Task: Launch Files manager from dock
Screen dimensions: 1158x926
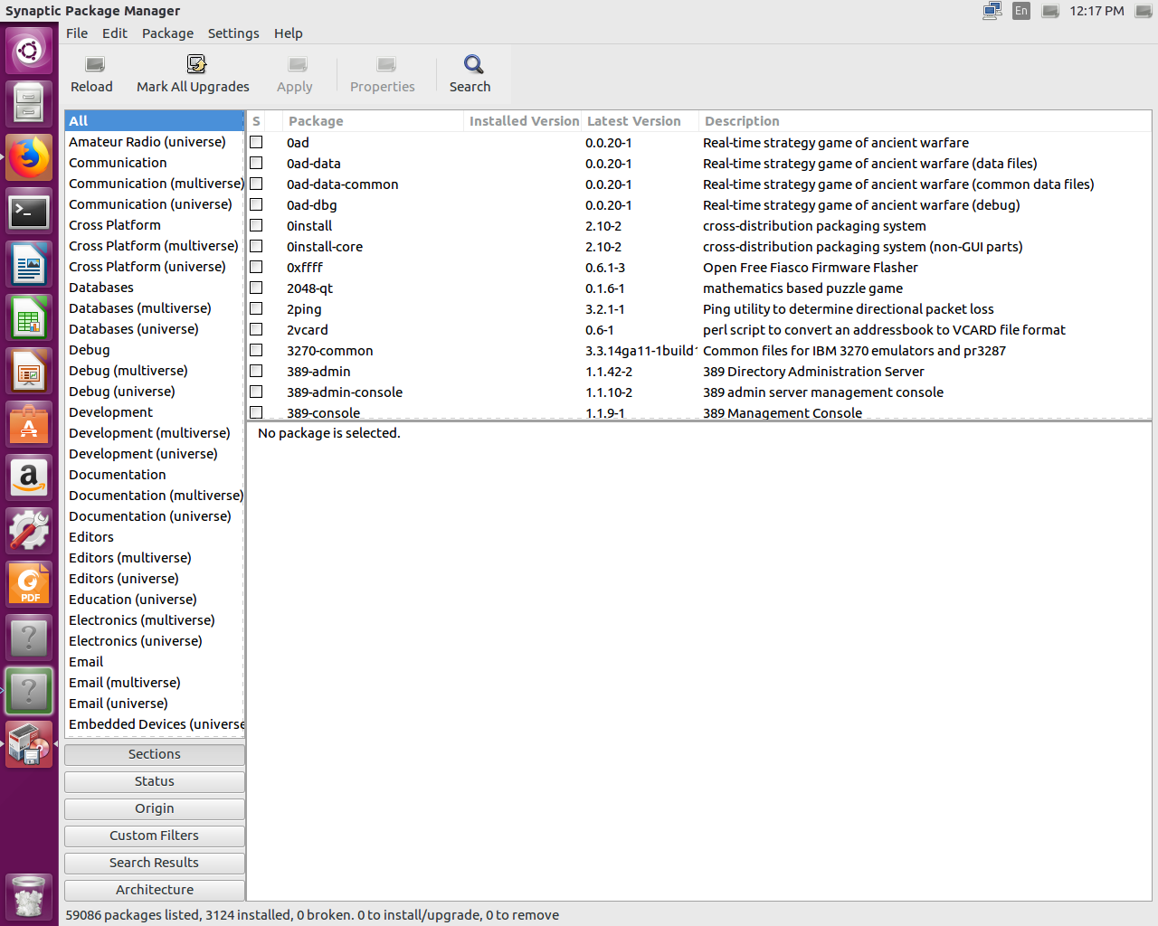Action: [x=29, y=103]
